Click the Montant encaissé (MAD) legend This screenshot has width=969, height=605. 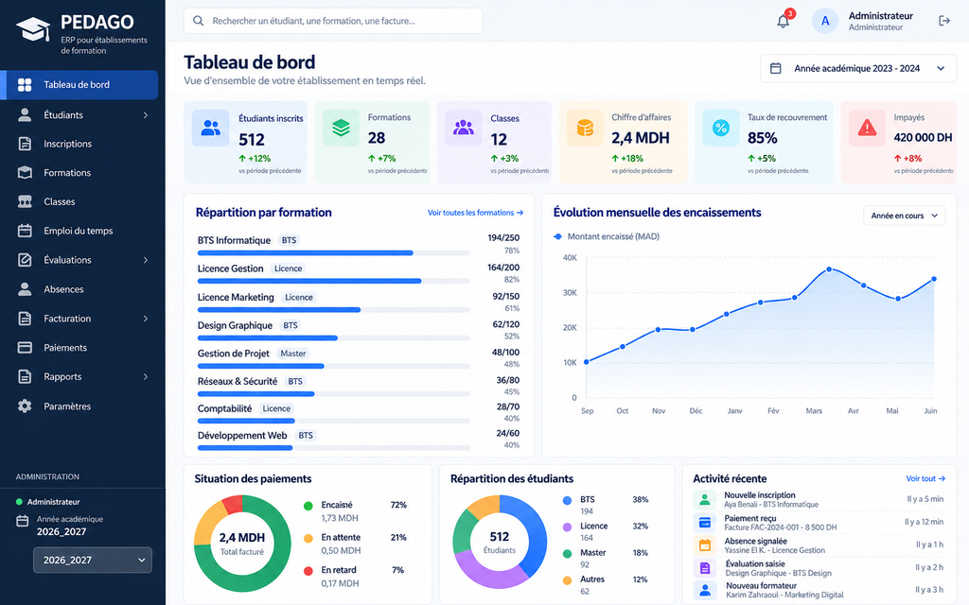(607, 236)
